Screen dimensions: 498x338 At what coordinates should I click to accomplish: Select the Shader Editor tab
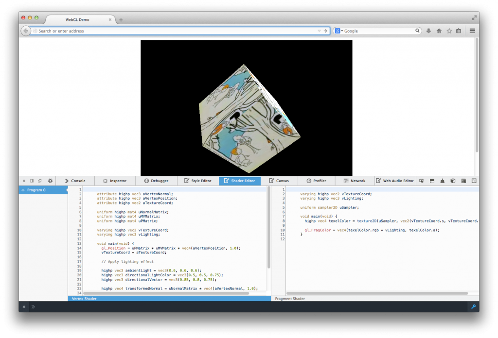pyautogui.click(x=239, y=181)
